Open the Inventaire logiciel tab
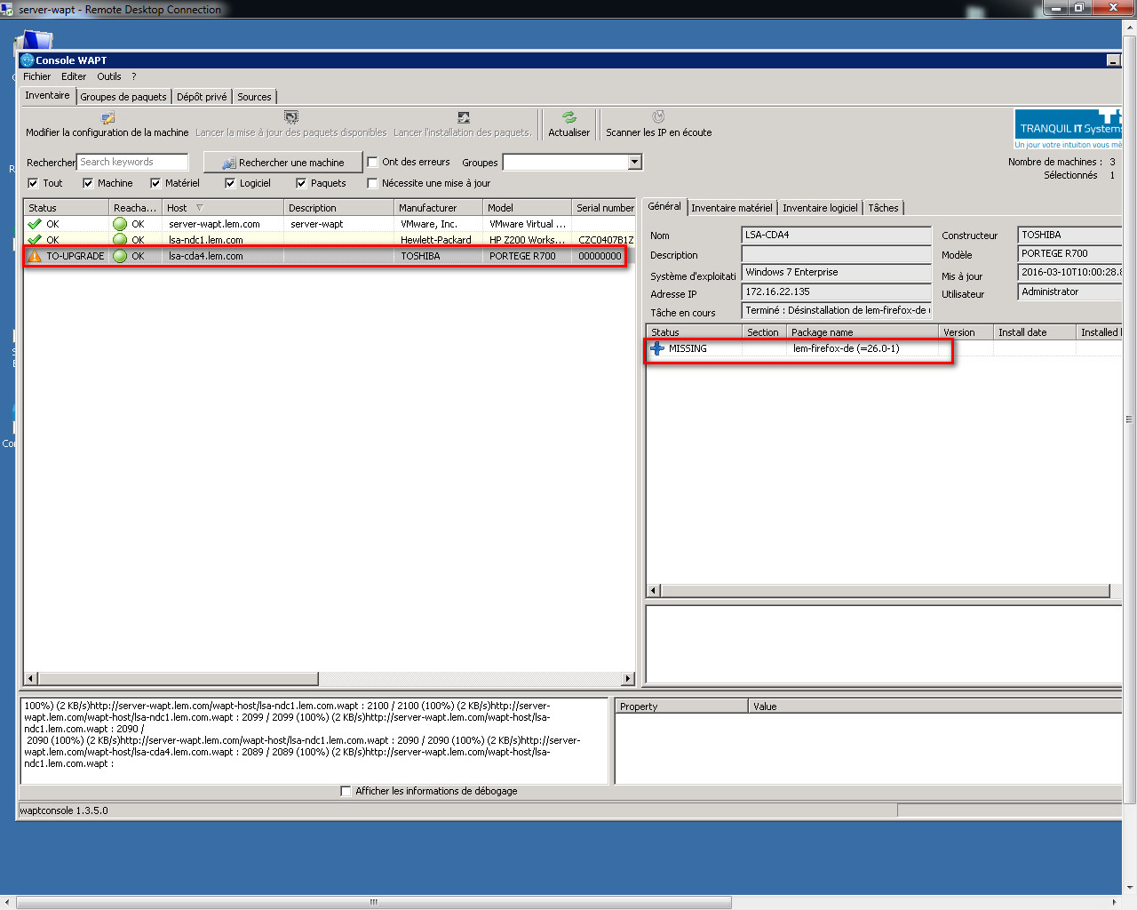This screenshot has height=910, width=1137. pyautogui.click(x=820, y=208)
